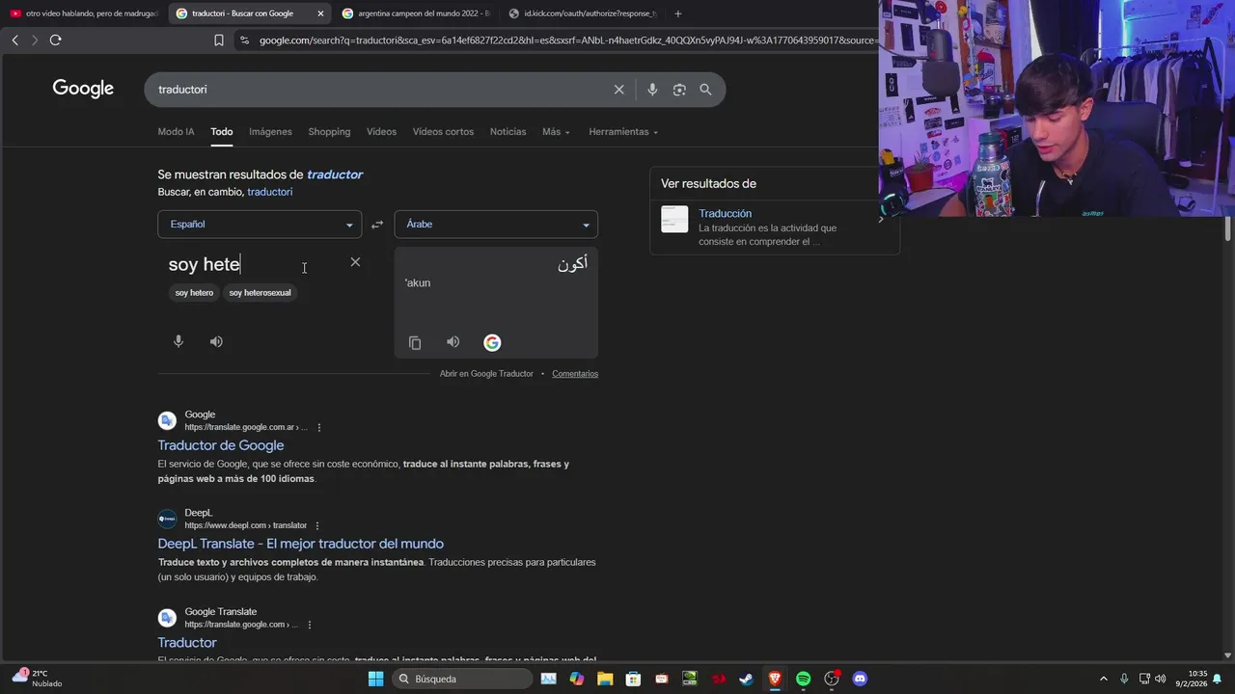Select the Shopping results tab
The height and width of the screenshot is (694, 1235).
click(x=329, y=132)
